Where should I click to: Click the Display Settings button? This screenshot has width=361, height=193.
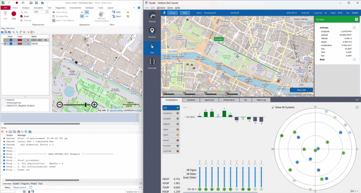click(301, 19)
